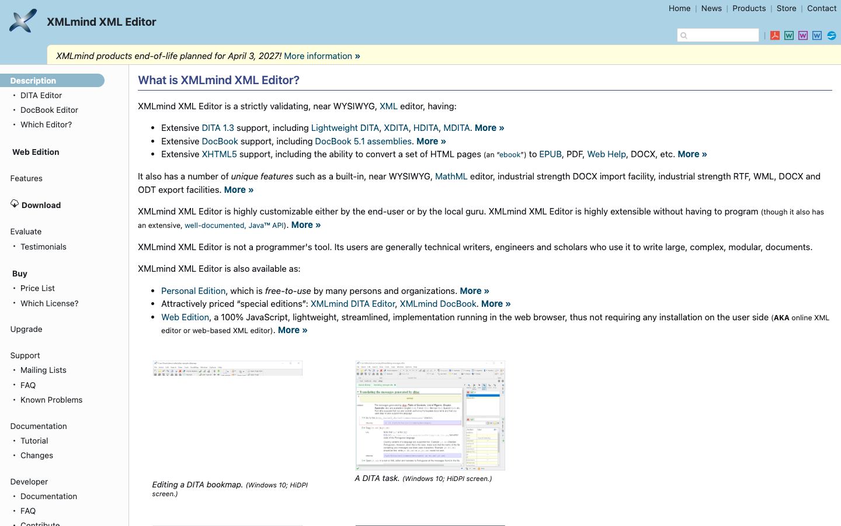Click the download cloud icon in sidebar
The width and height of the screenshot is (841, 526).
[15, 204]
